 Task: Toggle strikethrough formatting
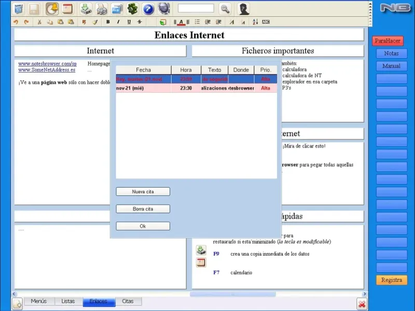140,22
